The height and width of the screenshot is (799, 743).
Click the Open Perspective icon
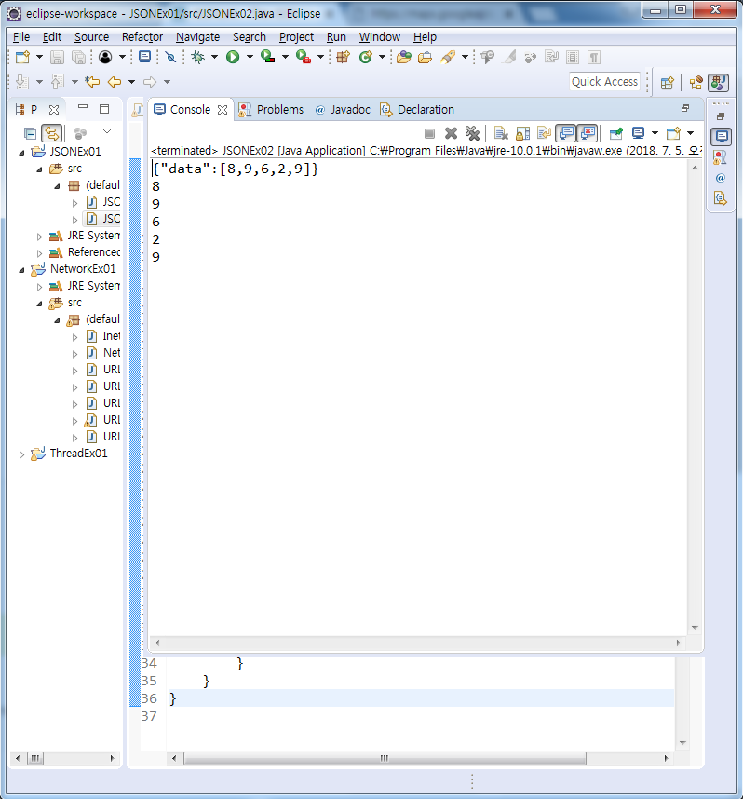coord(667,83)
